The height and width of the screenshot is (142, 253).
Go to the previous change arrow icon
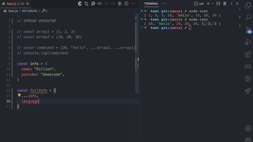pyautogui.click(x=100, y=4)
